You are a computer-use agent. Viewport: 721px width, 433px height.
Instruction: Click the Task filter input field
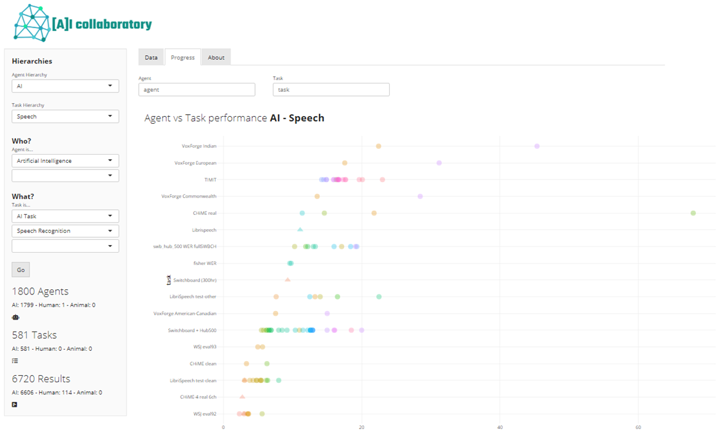tap(331, 90)
